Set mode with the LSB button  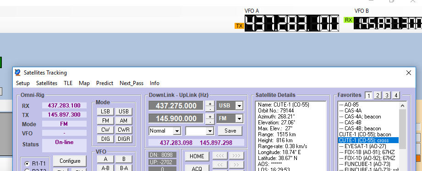(x=105, y=112)
